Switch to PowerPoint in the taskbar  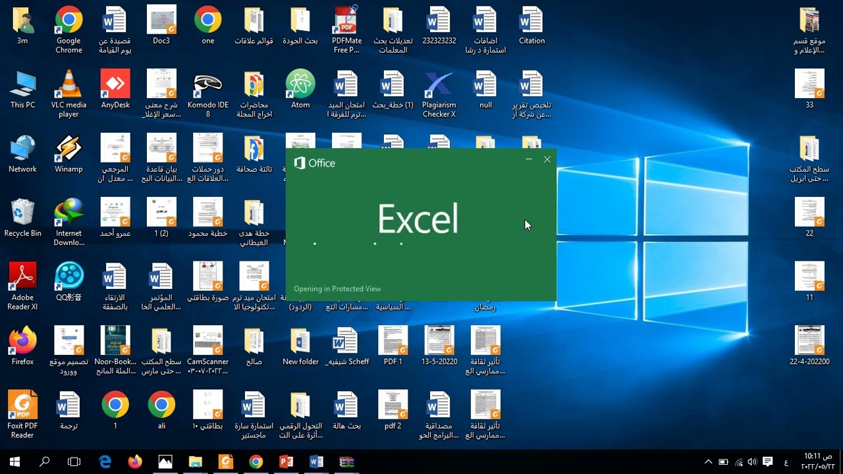[286, 461]
